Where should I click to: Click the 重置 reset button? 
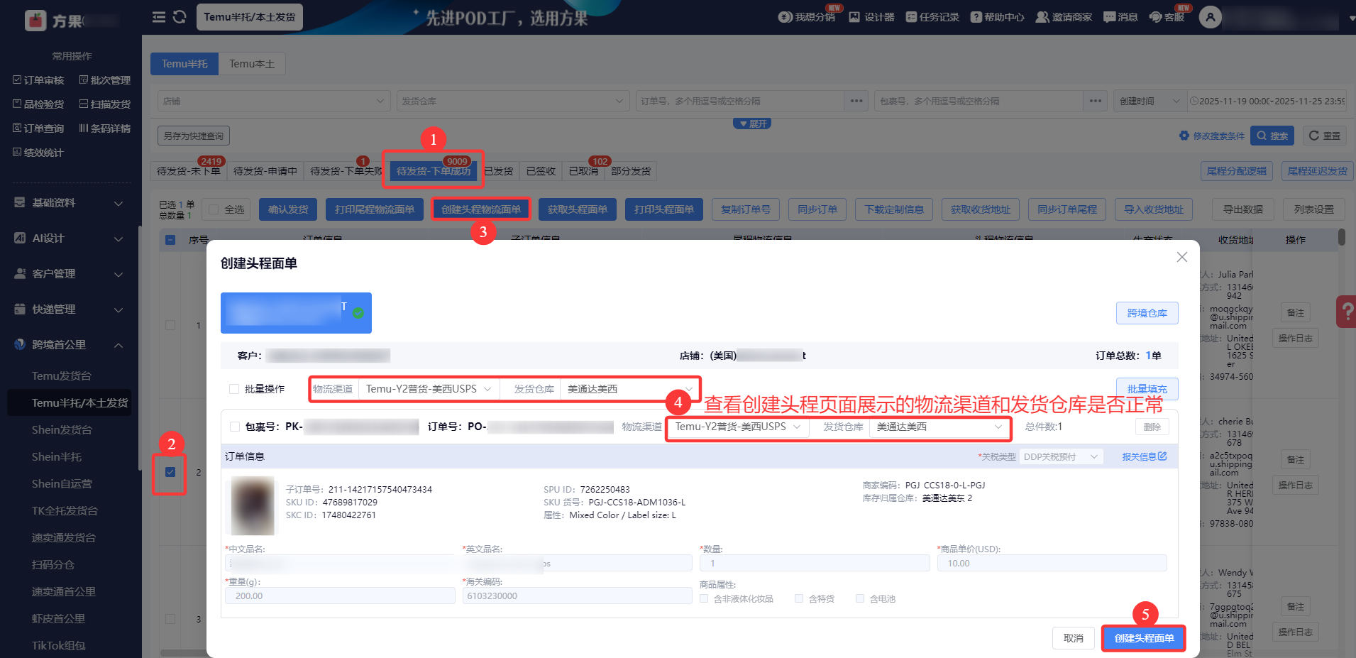1325,136
